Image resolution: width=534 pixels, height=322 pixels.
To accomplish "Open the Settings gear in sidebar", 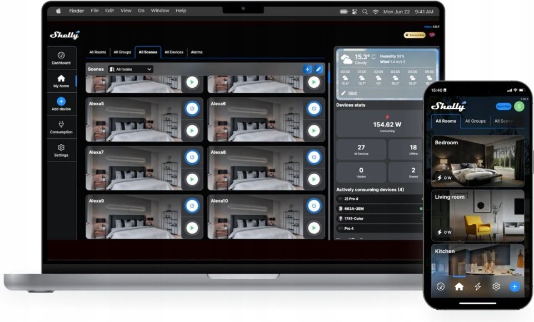I will (61, 147).
